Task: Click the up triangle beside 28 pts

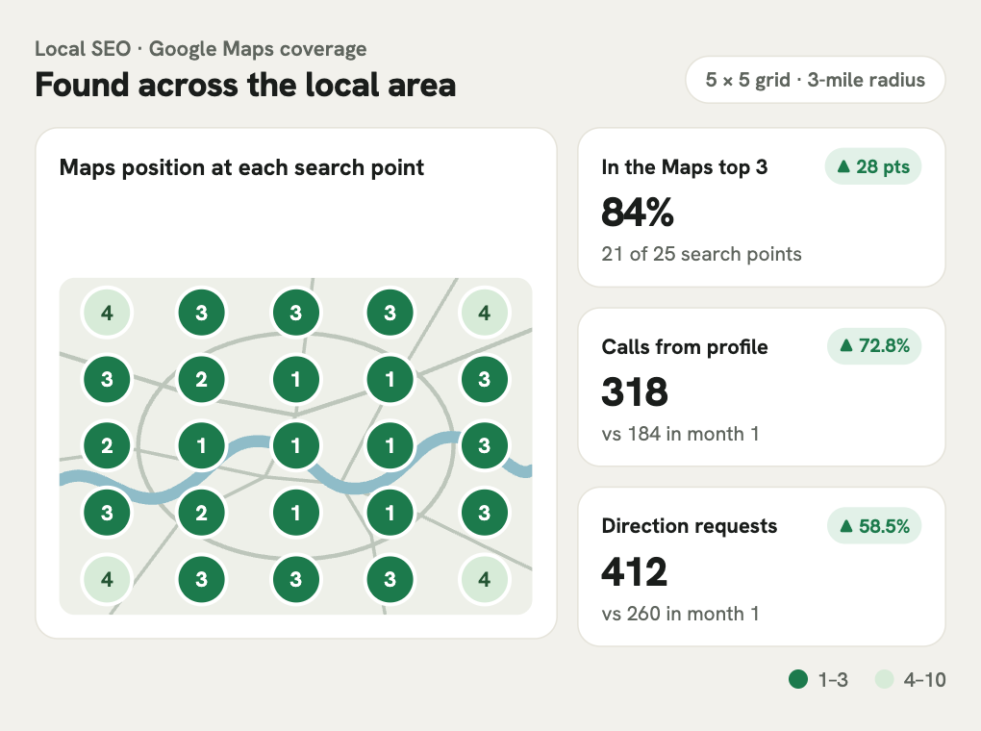Action: 843,165
